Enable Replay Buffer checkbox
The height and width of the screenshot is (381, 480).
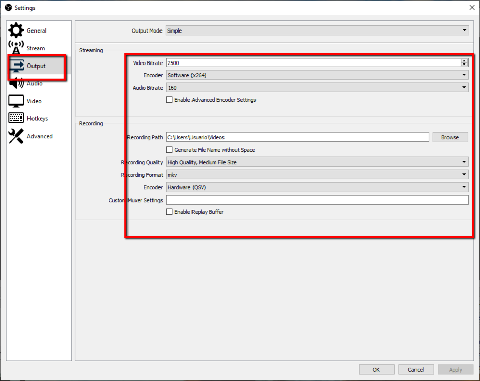(170, 212)
